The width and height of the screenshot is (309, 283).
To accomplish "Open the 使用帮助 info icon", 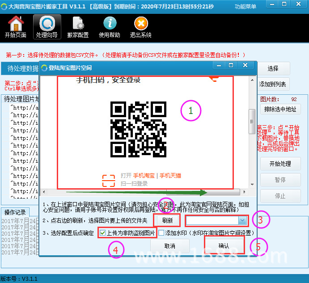I will click(x=110, y=27).
